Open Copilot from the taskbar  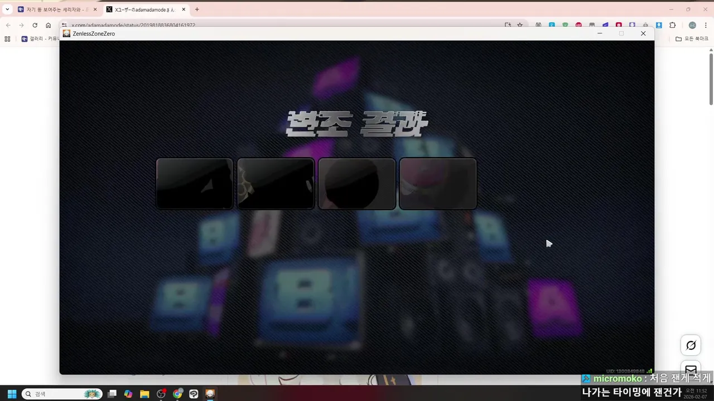click(x=128, y=394)
